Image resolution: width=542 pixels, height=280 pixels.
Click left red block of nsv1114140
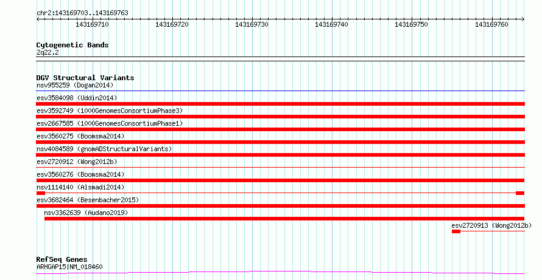coord(41,193)
